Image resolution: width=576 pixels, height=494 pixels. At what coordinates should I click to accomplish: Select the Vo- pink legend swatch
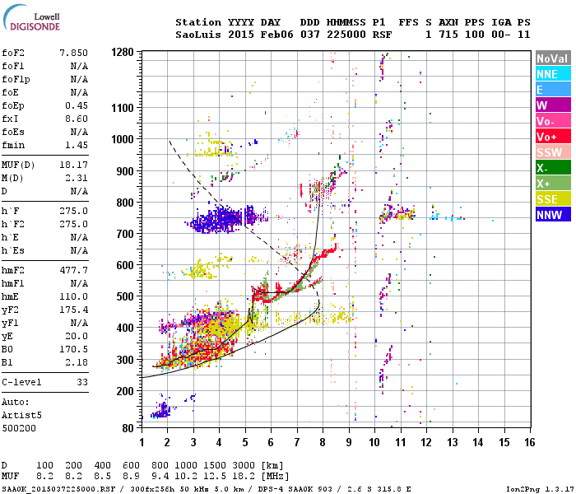(553, 121)
